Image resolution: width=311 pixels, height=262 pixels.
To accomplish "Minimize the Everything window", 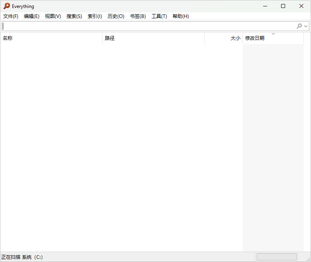I will click(265, 6).
